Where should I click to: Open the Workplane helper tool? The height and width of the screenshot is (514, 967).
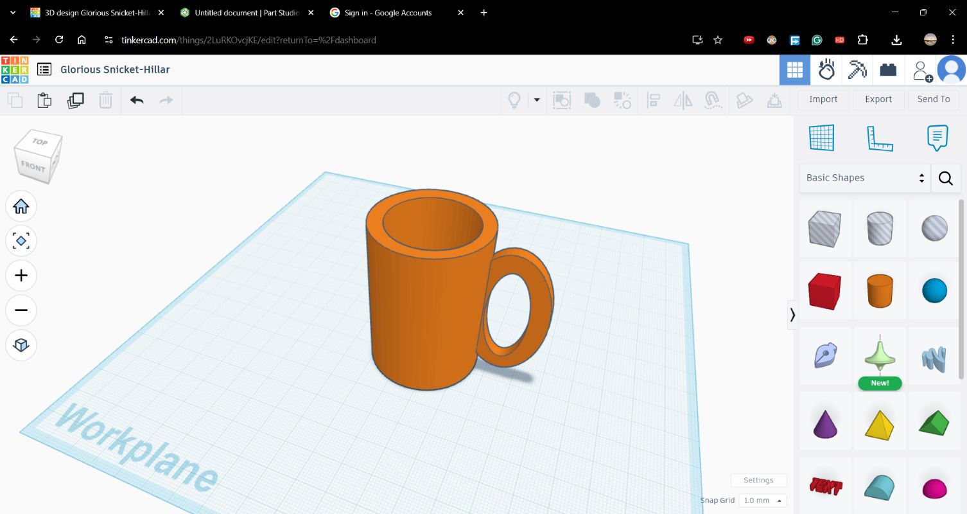coord(823,137)
